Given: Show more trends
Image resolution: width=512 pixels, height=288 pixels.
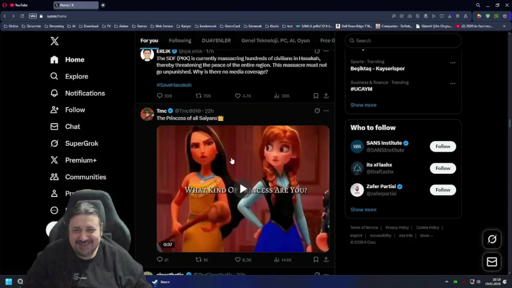Looking at the screenshot, I should click(x=363, y=105).
